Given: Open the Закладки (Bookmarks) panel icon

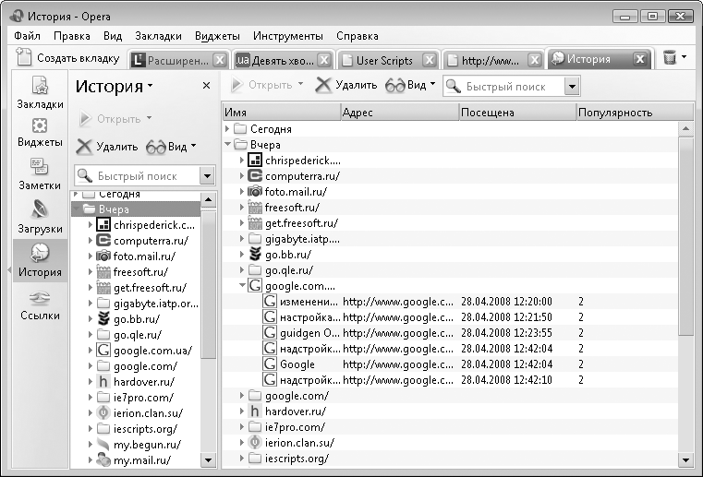Looking at the screenshot, I should [x=40, y=92].
